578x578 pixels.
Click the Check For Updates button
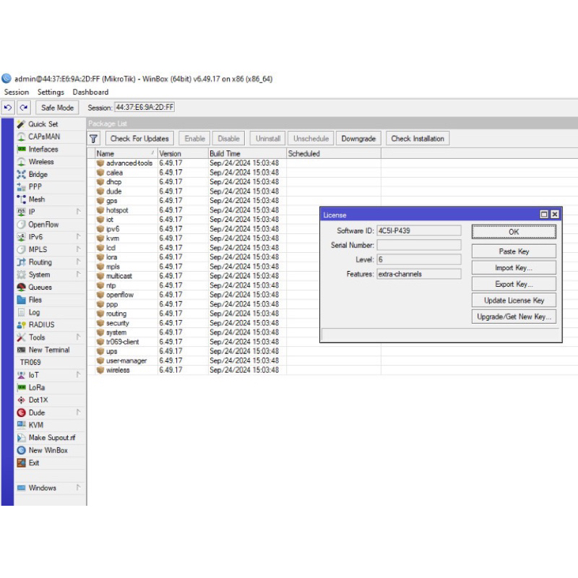139,138
